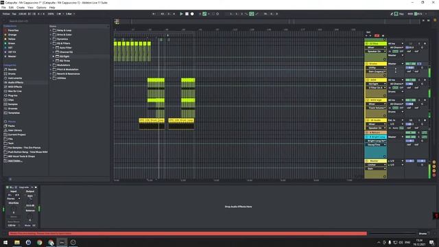Toggle the green Automation Arm button
Screen dimensions: 439x247
204,14
